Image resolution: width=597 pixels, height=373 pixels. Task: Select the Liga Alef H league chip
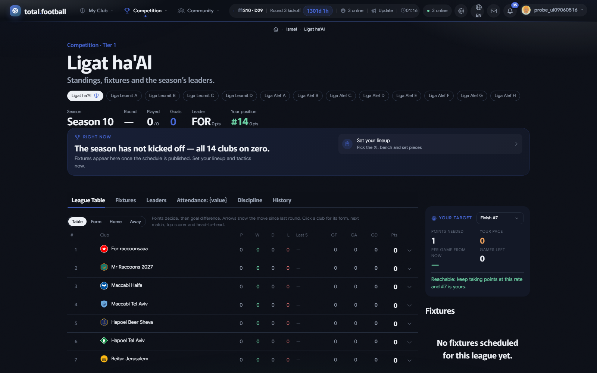pos(505,96)
